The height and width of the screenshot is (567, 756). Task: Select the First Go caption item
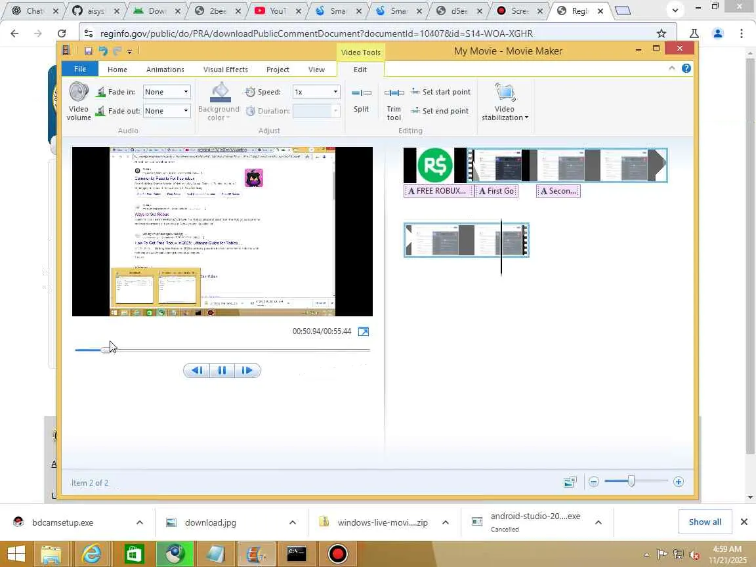497,191
